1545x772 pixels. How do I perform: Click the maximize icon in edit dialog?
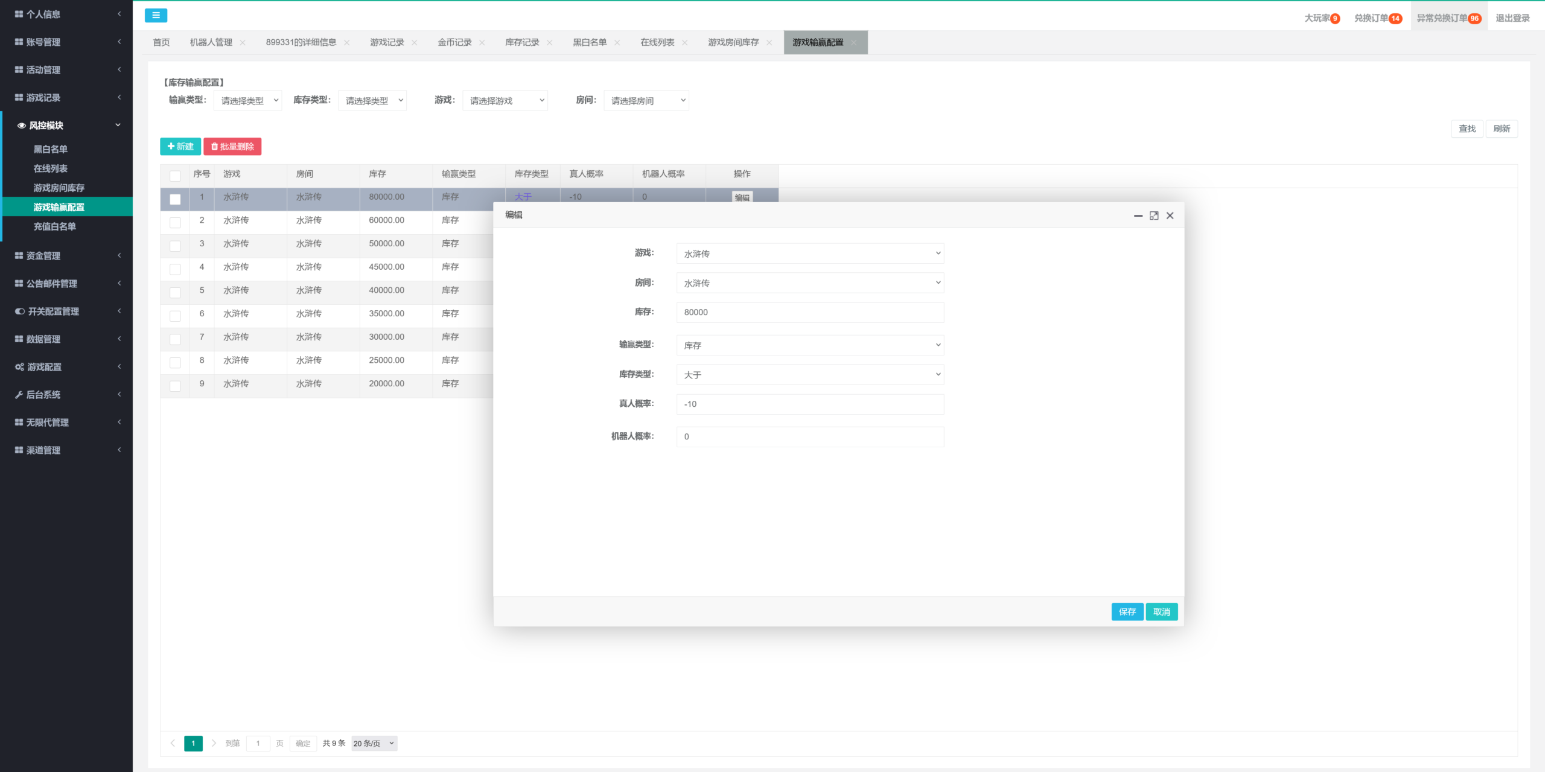(x=1154, y=215)
